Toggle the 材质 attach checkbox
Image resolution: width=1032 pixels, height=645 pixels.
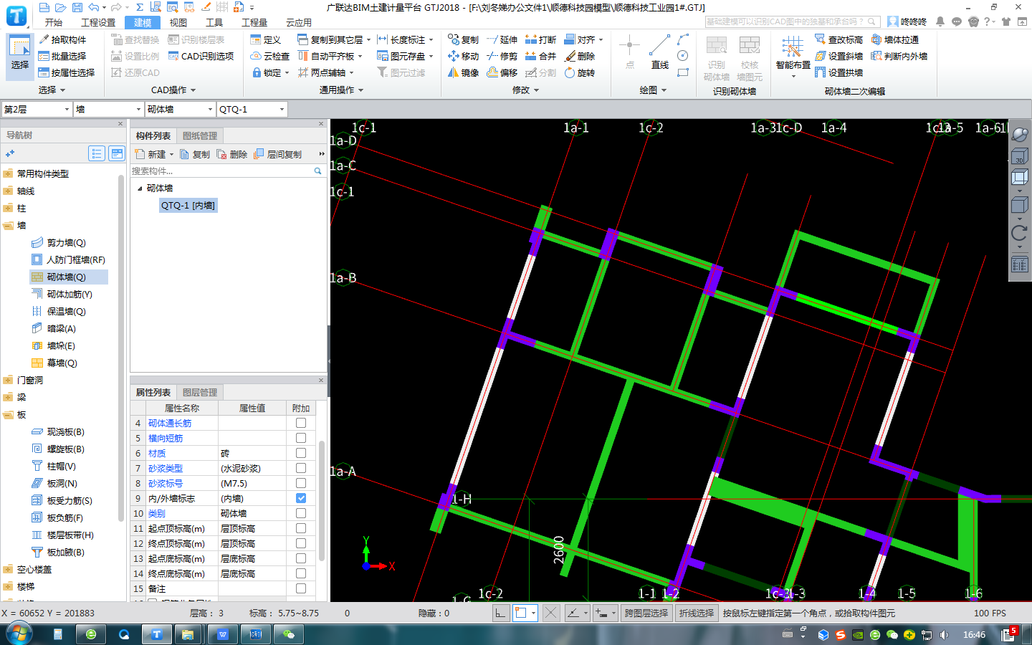click(x=301, y=453)
